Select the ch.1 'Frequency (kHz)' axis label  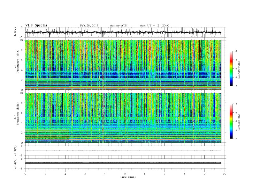(18, 61)
